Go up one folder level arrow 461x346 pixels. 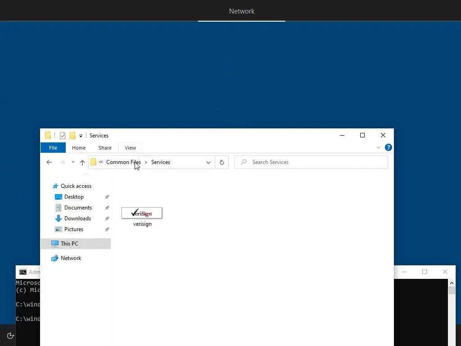[x=82, y=162]
